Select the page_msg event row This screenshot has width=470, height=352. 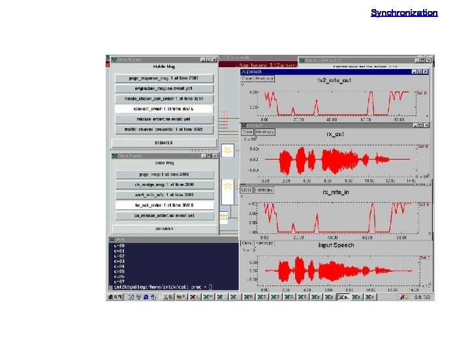click(x=164, y=175)
